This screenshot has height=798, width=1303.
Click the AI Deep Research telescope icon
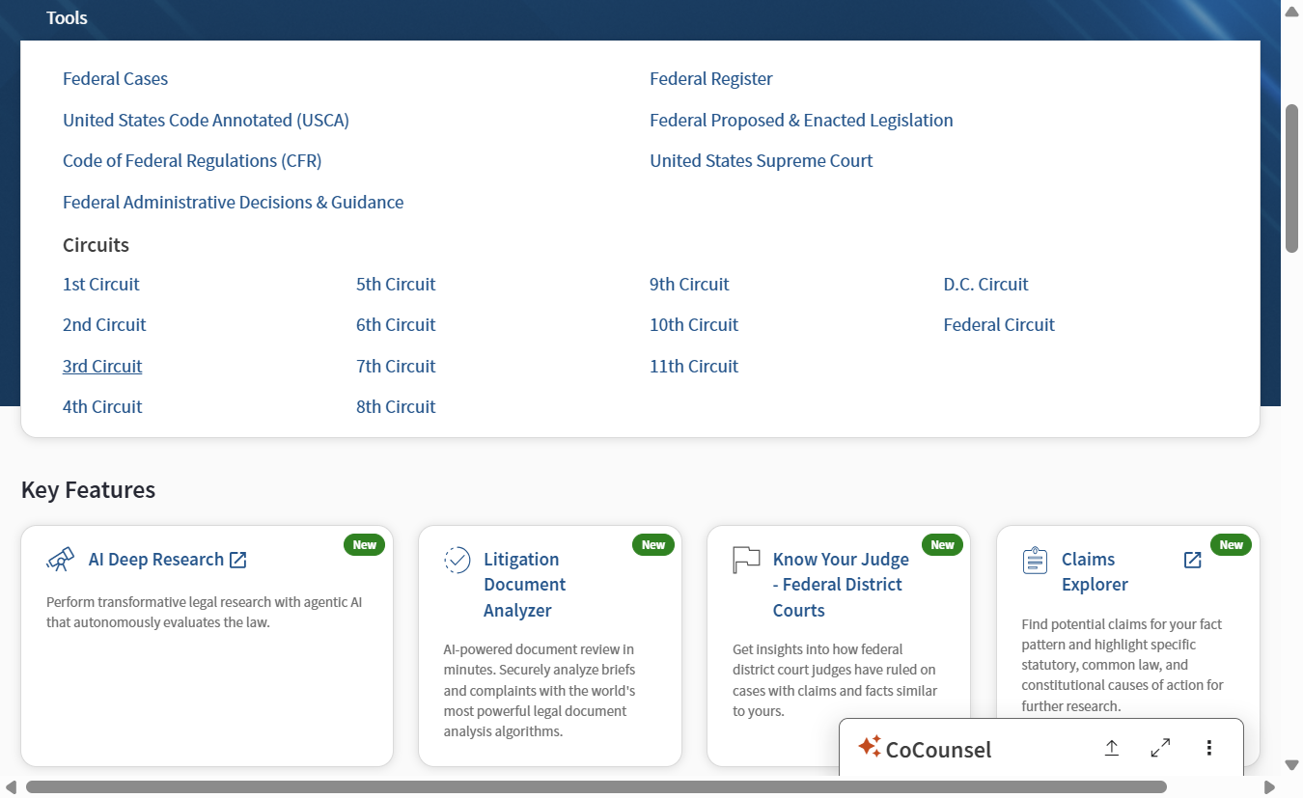tap(60, 560)
